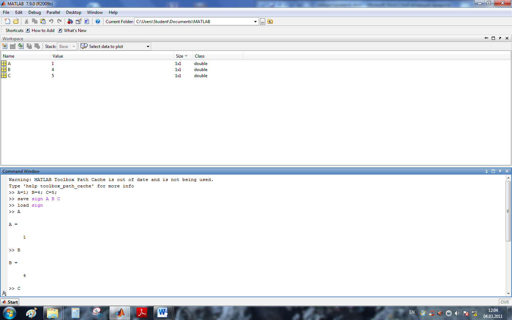Open Help using the blue question icon
The width and height of the screenshot is (512, 320).
click(98, 21)
